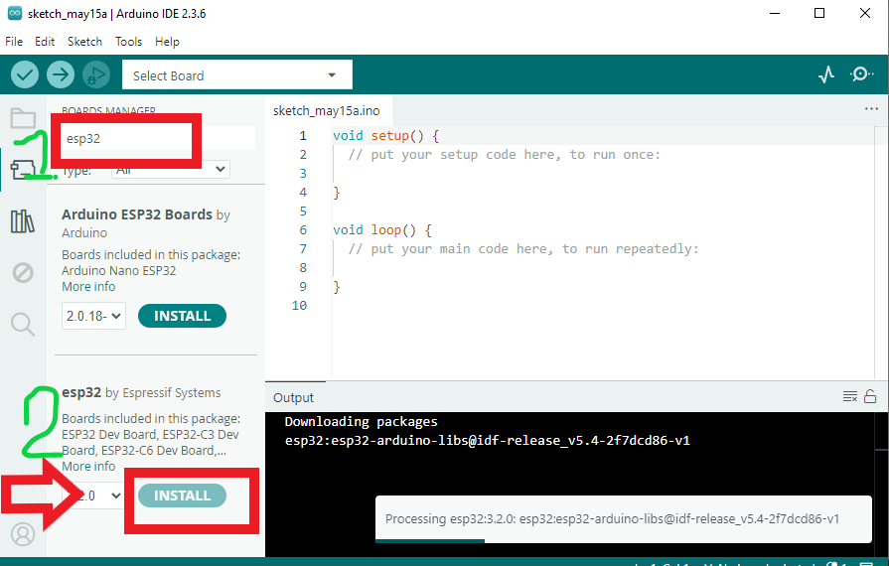Open the esp32 Espressif version dropdown
This screenshot has width=889, height=566.
point(93,495)
